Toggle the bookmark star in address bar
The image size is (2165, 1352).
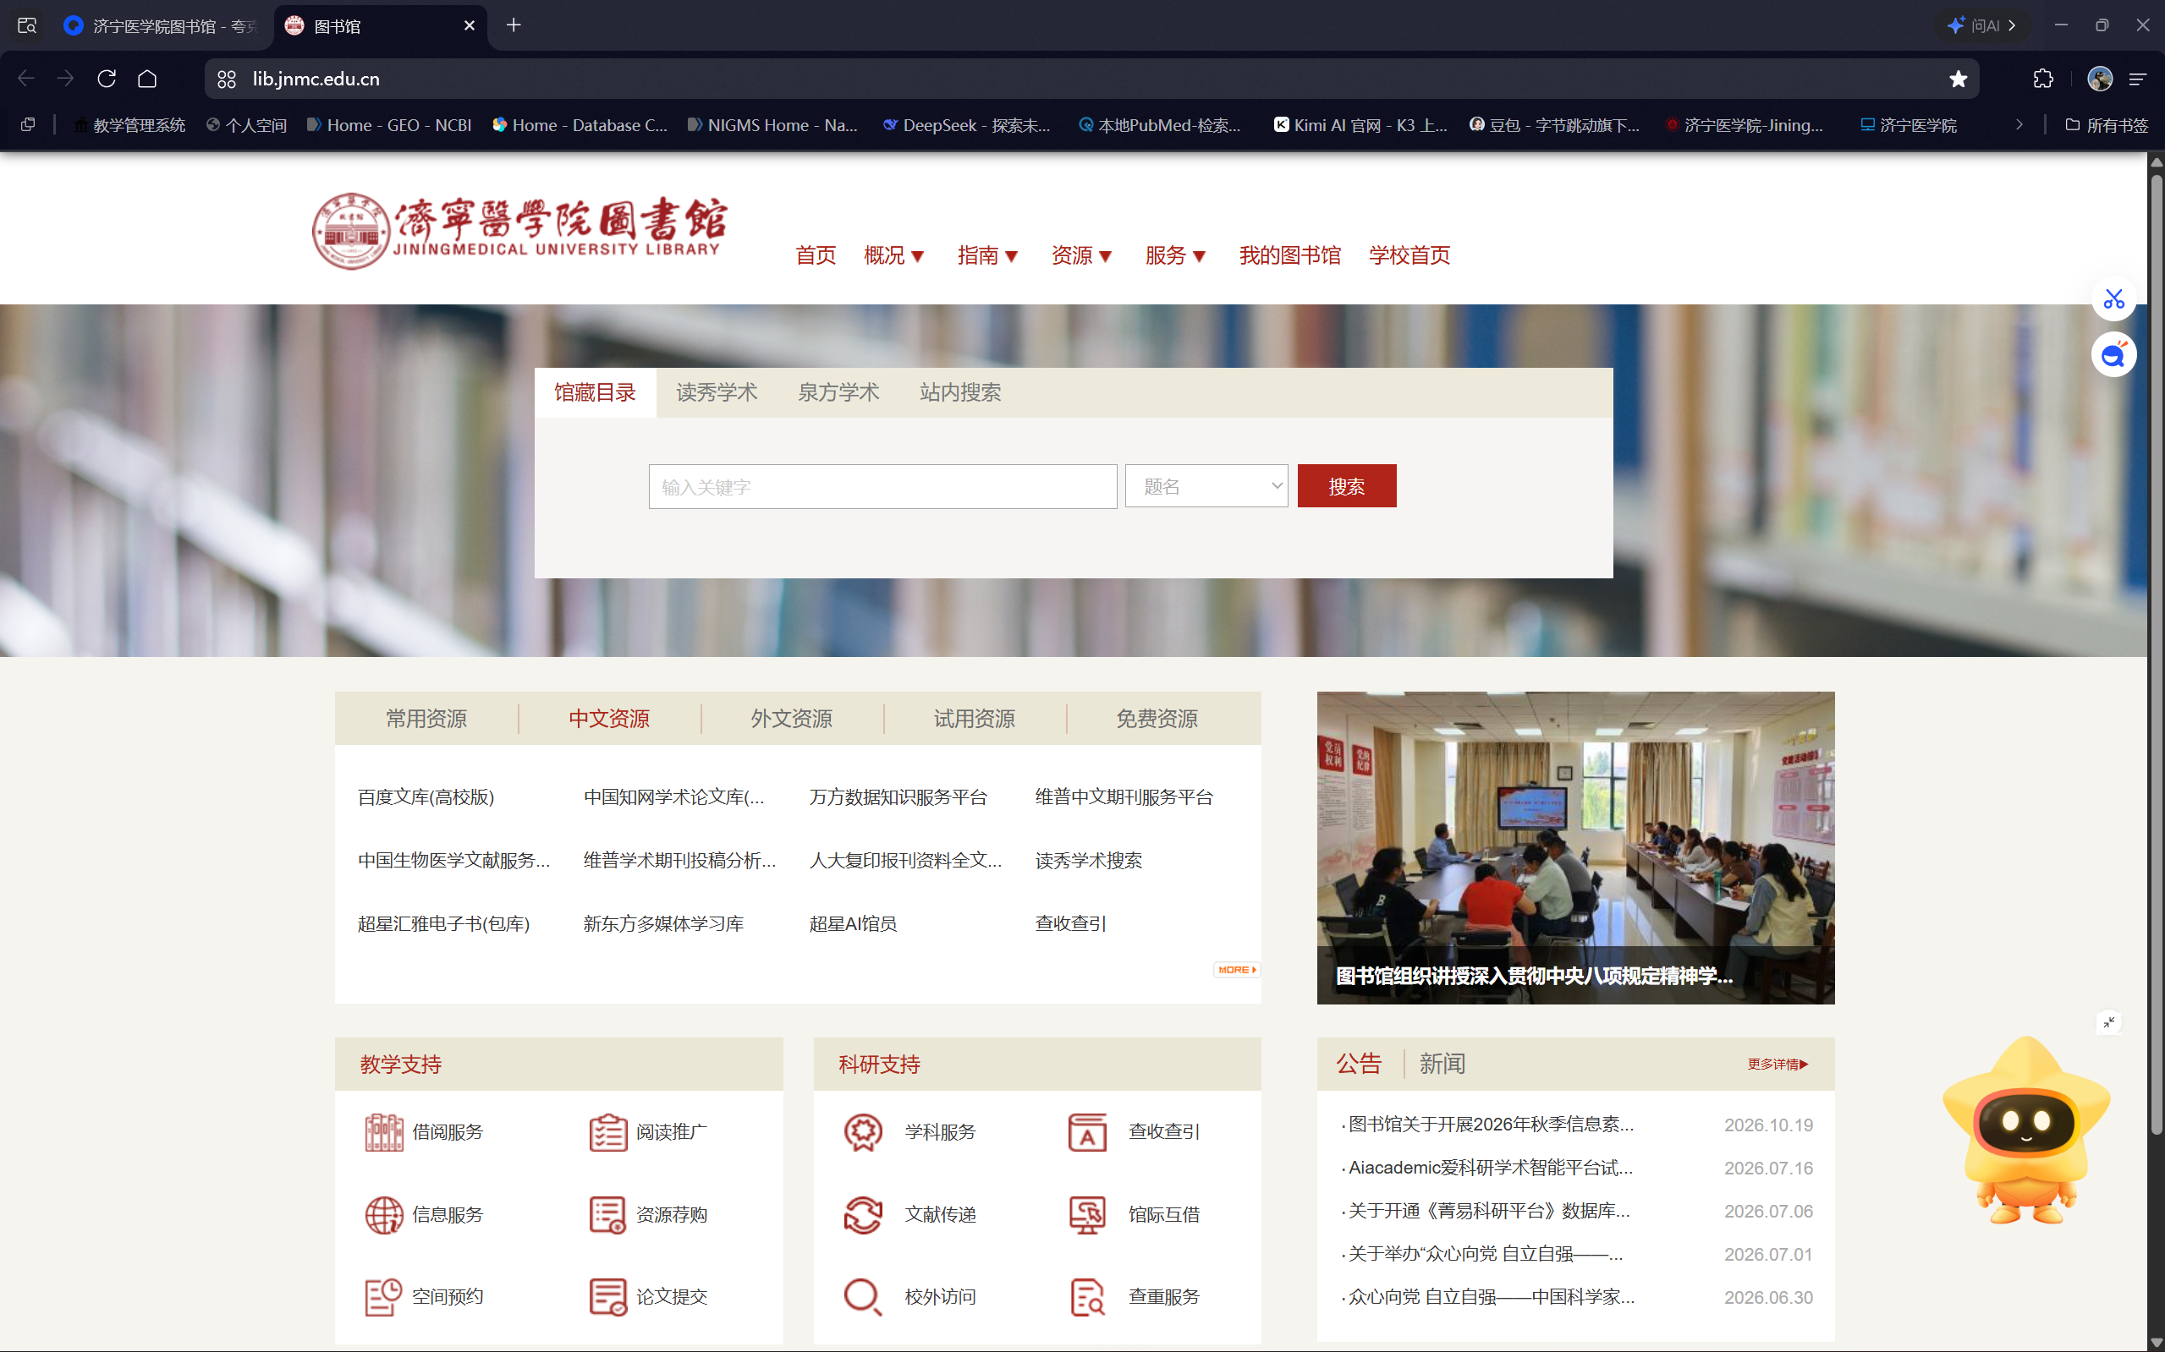coord(1959,79)
